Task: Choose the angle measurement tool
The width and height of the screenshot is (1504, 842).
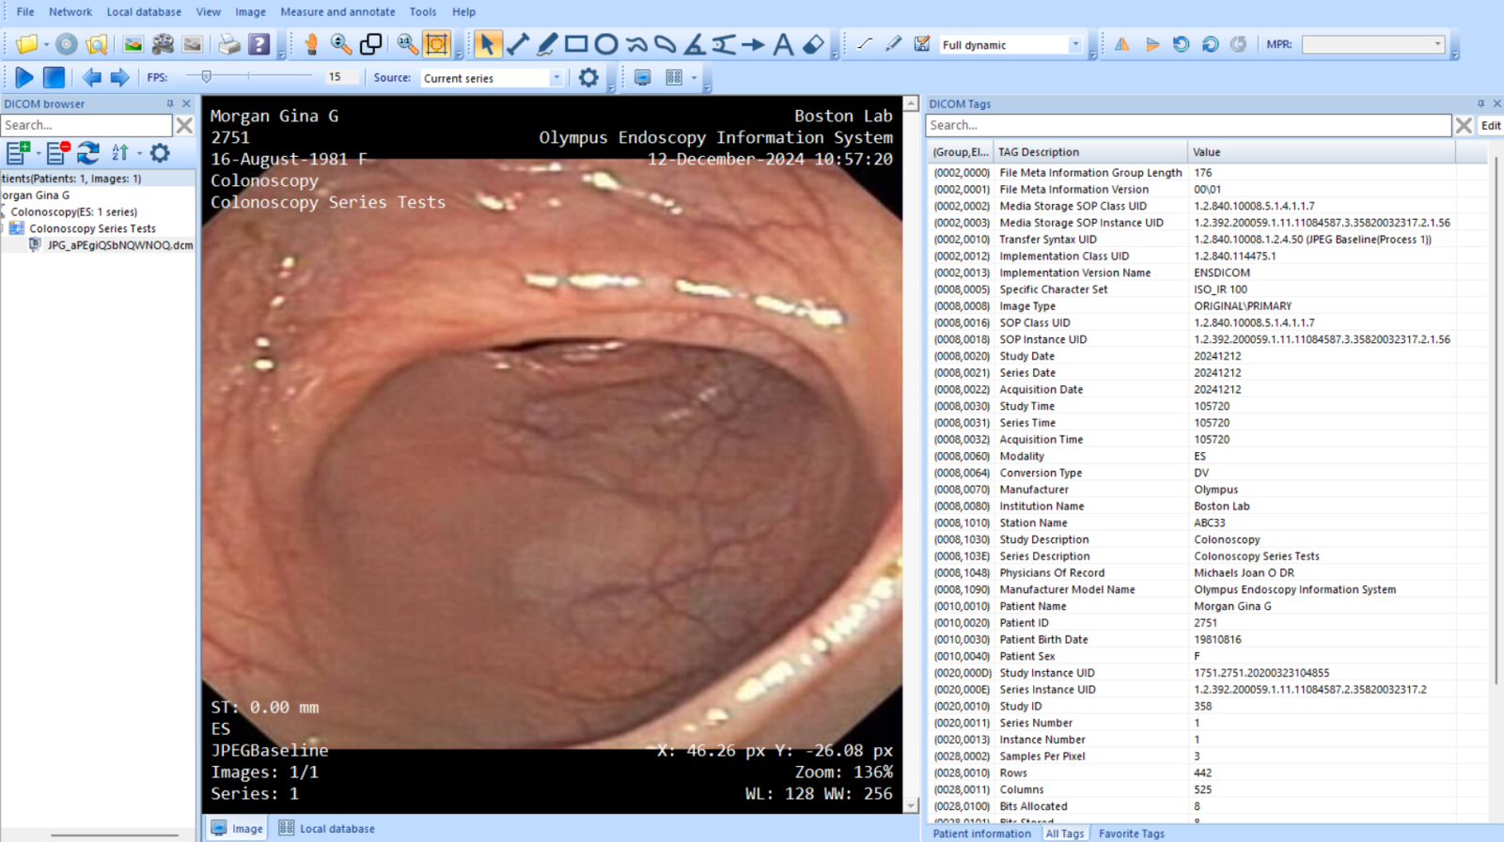Action: [695, 44]
